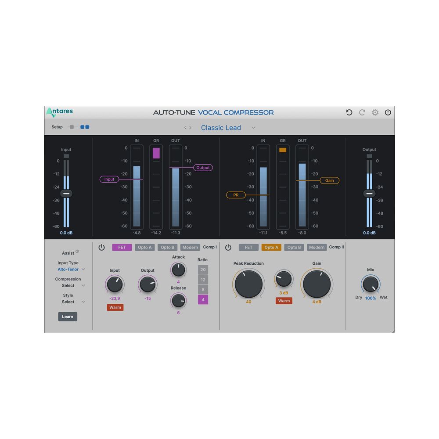
Task: Toggle the Comp I power button
Action: [101, 247]
